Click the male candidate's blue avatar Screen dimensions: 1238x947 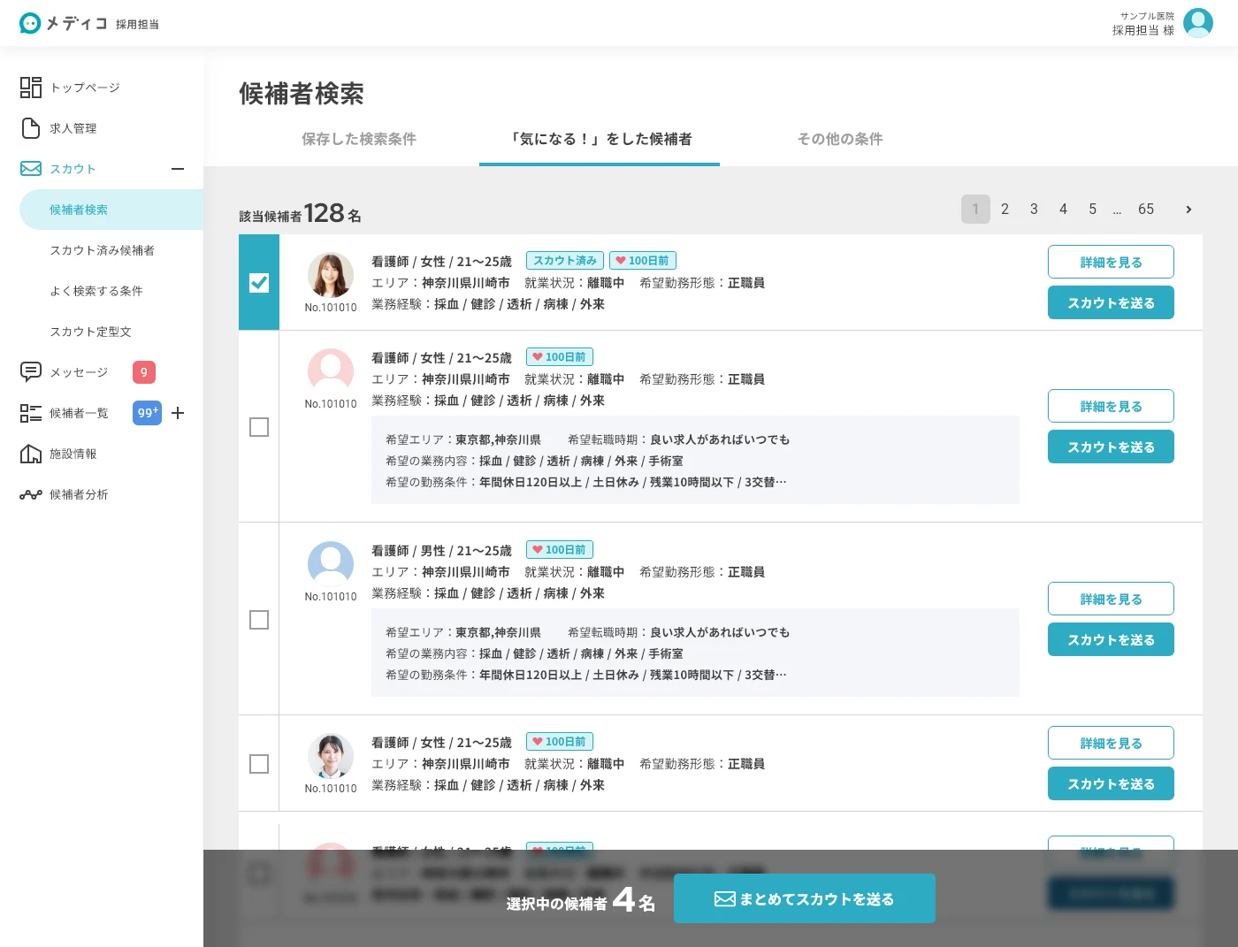coord(331,563)
